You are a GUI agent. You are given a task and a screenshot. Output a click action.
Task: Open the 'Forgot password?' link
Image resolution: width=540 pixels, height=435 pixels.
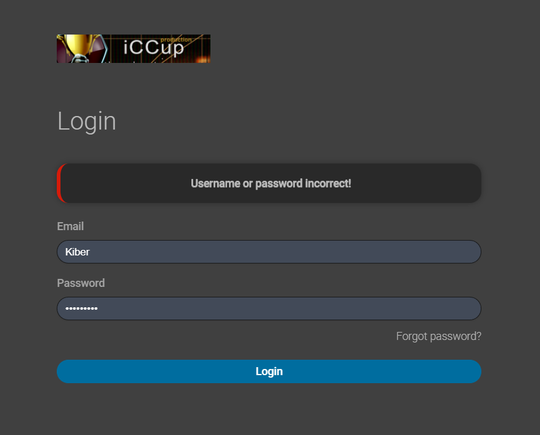coord(438,336)
